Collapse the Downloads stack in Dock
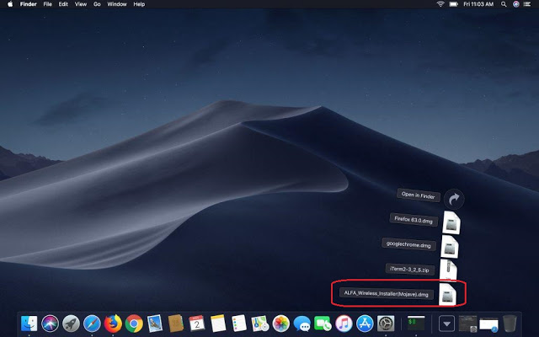539x337 pixels. tap(446, 324)
